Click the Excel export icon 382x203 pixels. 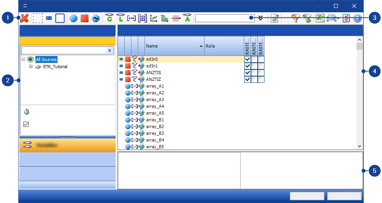pyautogui.click(x=320, y=18)
